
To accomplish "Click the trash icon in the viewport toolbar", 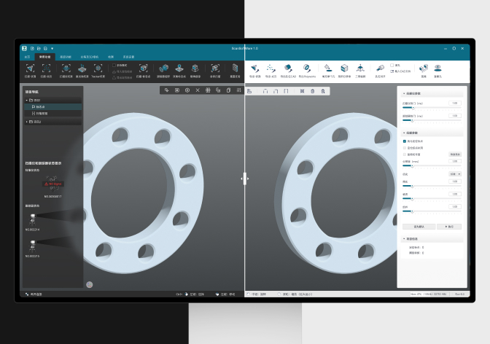I will coord(313,91).
